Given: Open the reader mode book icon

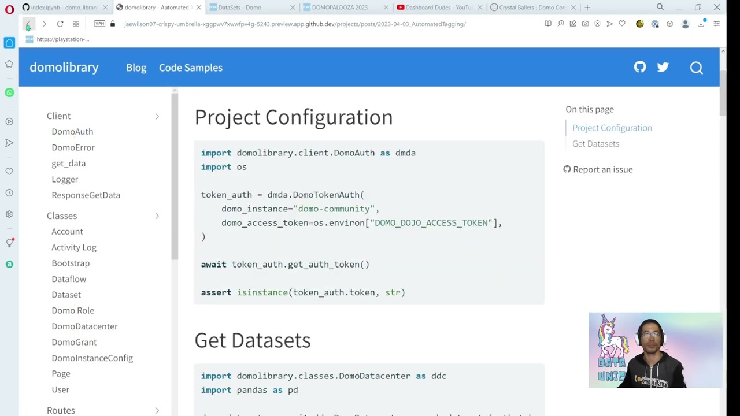Looking at the screenshot, I should (548, 24).
